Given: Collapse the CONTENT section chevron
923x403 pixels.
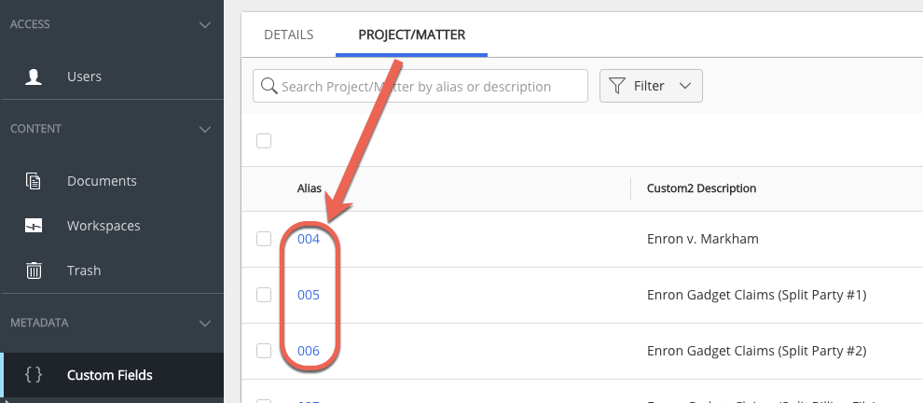Looking at the screenshot, I should (x=206, y=129).
